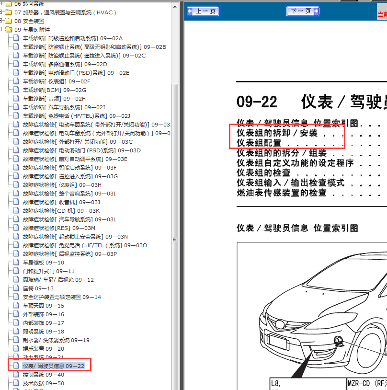The height and width of the screenshot is (390, 387).
Task: Open link 仪表组的拆分/组装
Action: point(282,153)
